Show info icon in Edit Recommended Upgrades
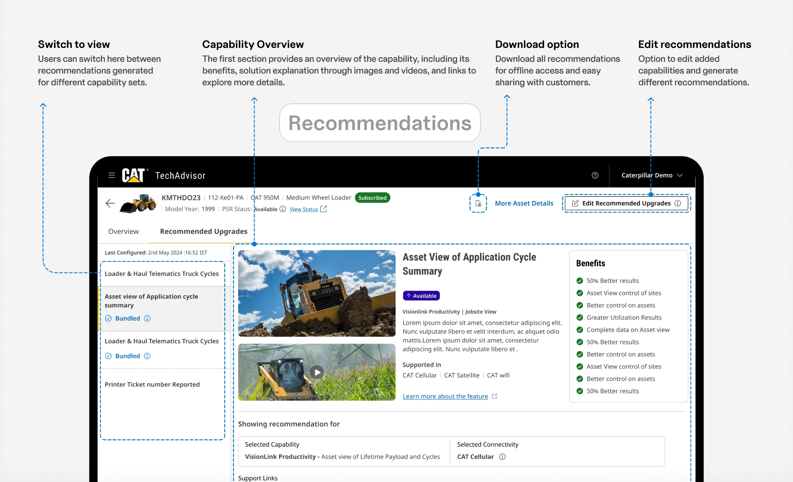The width and height of the screenshot is (793, 482). (678, 203)
